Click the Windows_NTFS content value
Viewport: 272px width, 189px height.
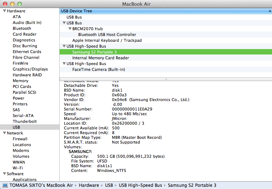tap(112, 170)
